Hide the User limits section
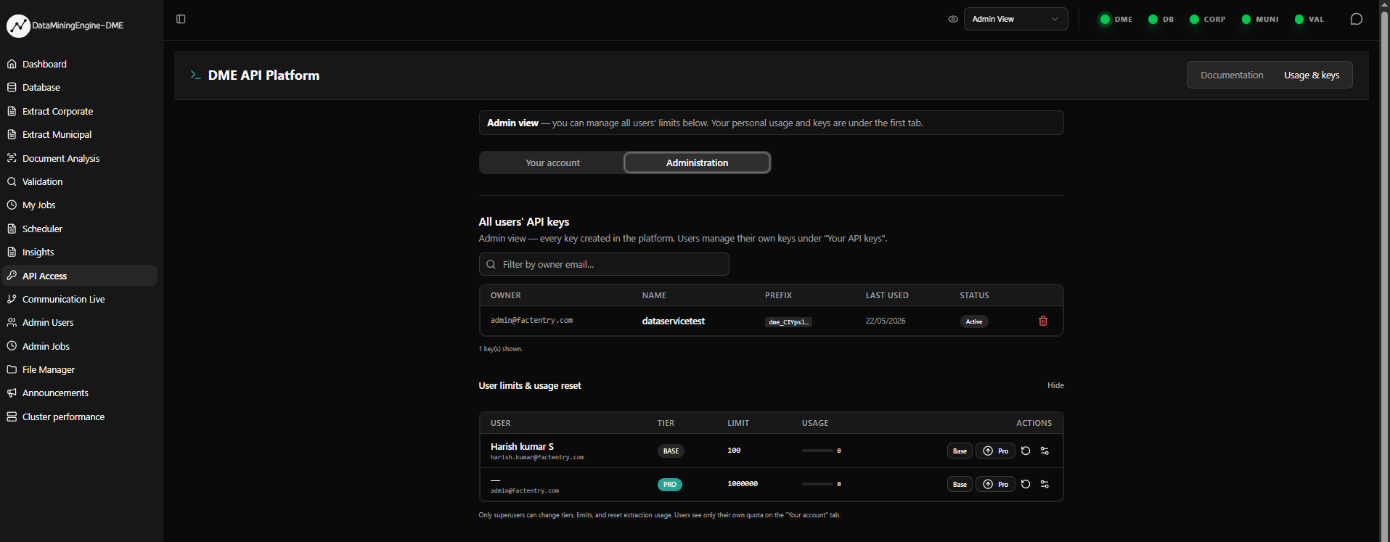This screenshot has height=542, width=1390. (1055, 385)
